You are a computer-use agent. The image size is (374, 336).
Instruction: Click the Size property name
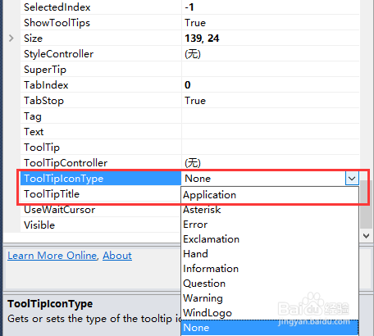pos(33,39)
